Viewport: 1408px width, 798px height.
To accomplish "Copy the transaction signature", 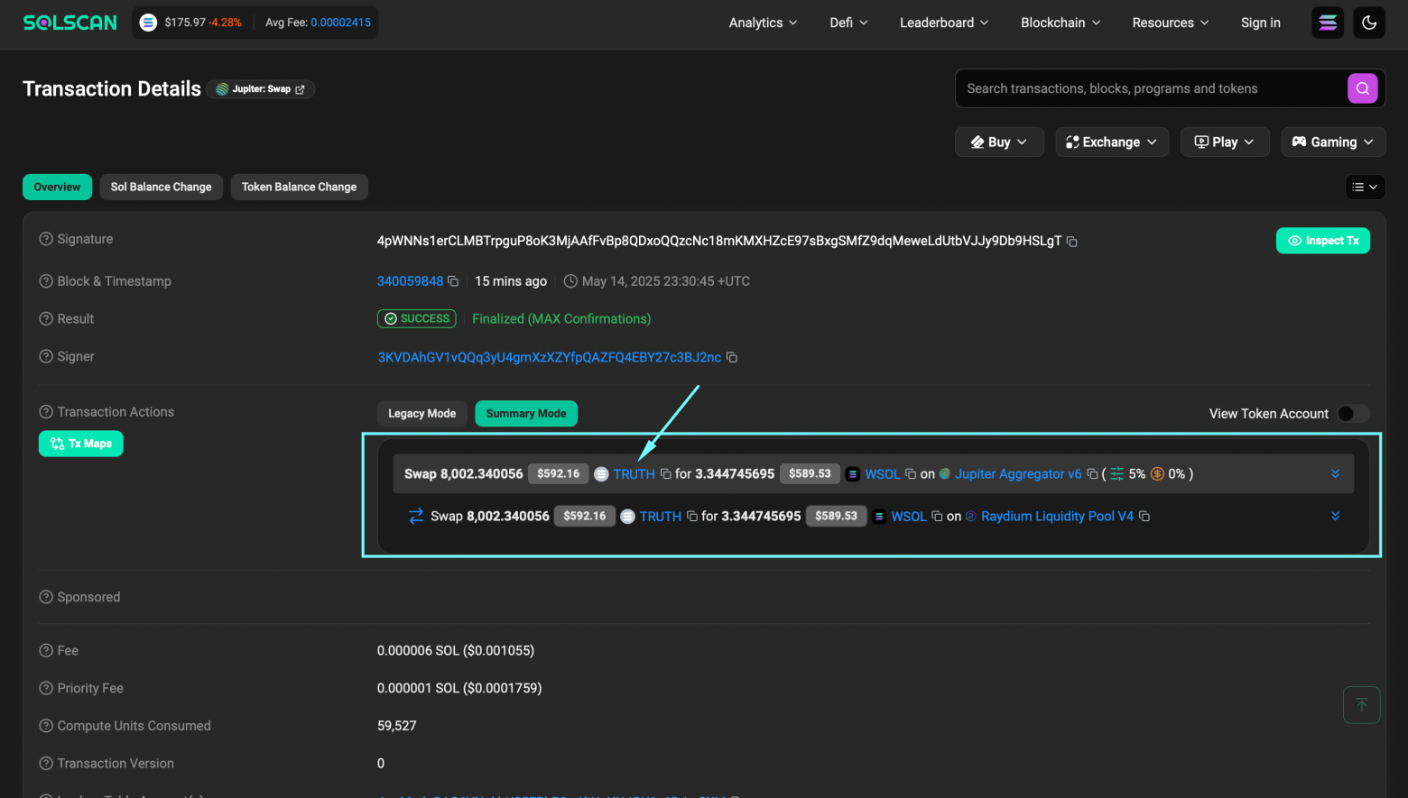I will 1072,242.
